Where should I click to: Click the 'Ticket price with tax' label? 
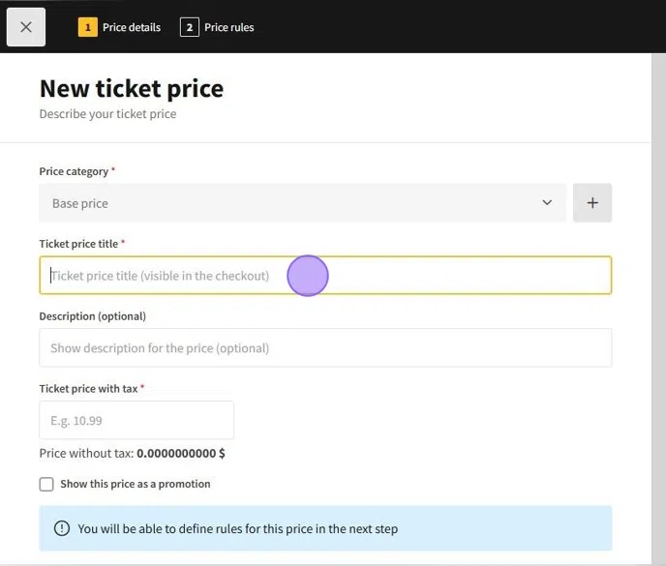[88, 388]
